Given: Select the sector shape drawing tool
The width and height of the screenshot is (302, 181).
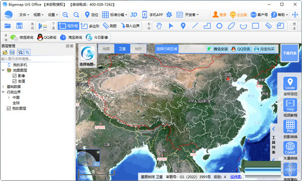Looking at the screenshot, I should (x=243, y=26).
